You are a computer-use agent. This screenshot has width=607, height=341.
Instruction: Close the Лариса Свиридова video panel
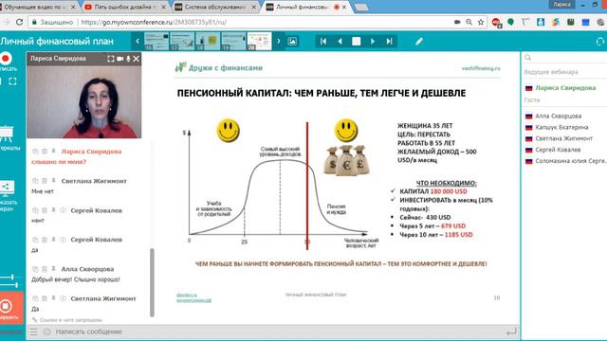pyautogui.click(x=137, y=59)
